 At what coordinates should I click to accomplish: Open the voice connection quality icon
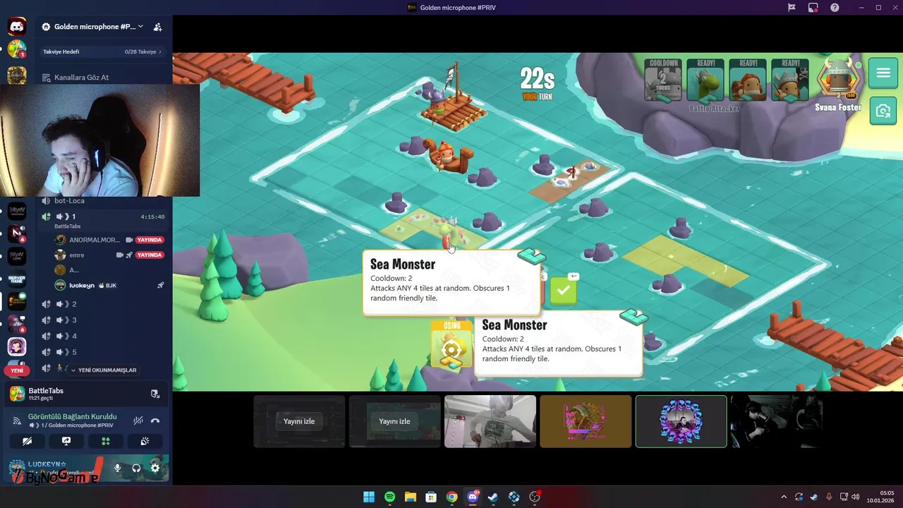point(17,420)
